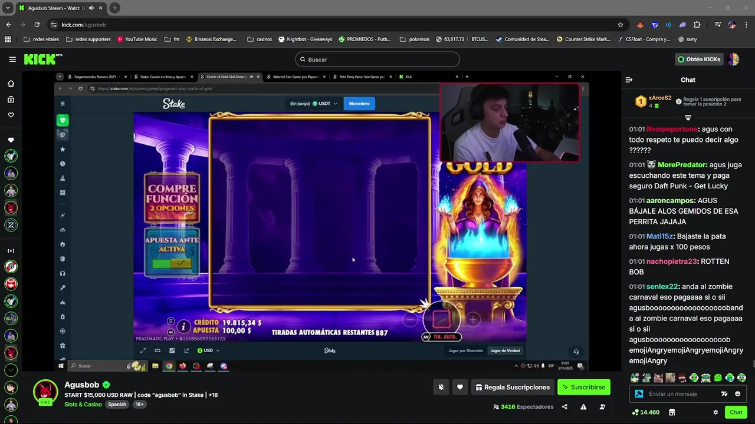Viewport: 755px width, 424px height.
Task: Open the gift hammer icon in chat input
Action: click(x=639, y=394)
